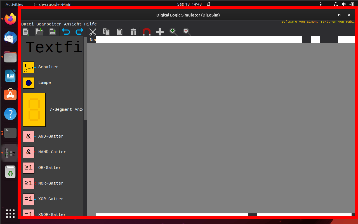Select the OR-Gatter gate icon
358x224 pixels.
[x=29, y=168]
